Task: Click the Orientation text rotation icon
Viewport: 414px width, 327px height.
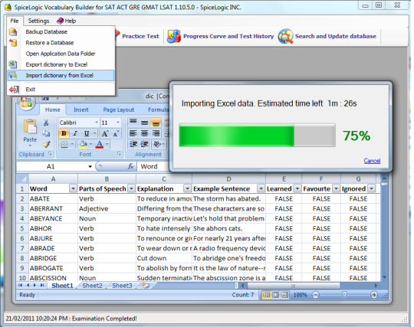Action: (158, 144)
